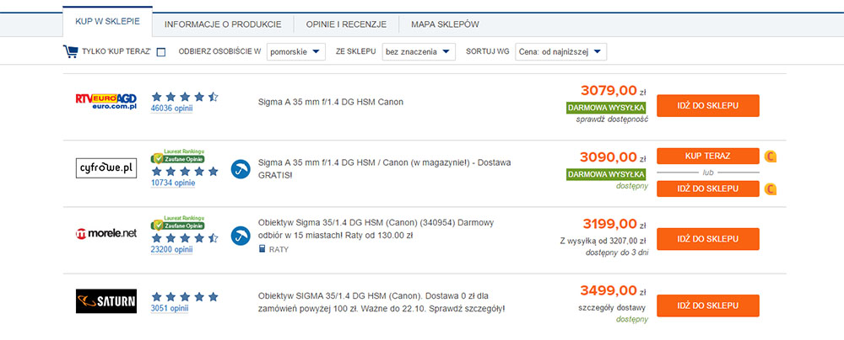Click the 'Darmowa wysyłka' badge under 3090,00 zł

point(605,174)
